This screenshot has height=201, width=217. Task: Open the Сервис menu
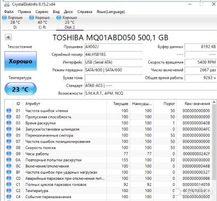(42, 12)
